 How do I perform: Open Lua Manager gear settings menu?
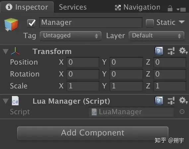[183, 100]
